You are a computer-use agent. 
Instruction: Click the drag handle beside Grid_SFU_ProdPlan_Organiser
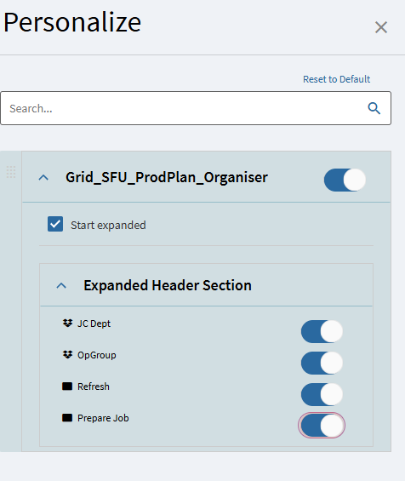point(11,172)
